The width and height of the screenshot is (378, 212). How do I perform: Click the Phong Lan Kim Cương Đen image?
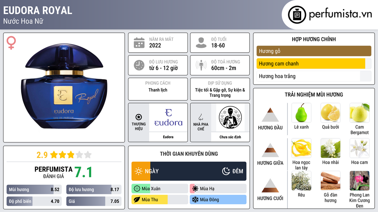click(x=360, y=181)
